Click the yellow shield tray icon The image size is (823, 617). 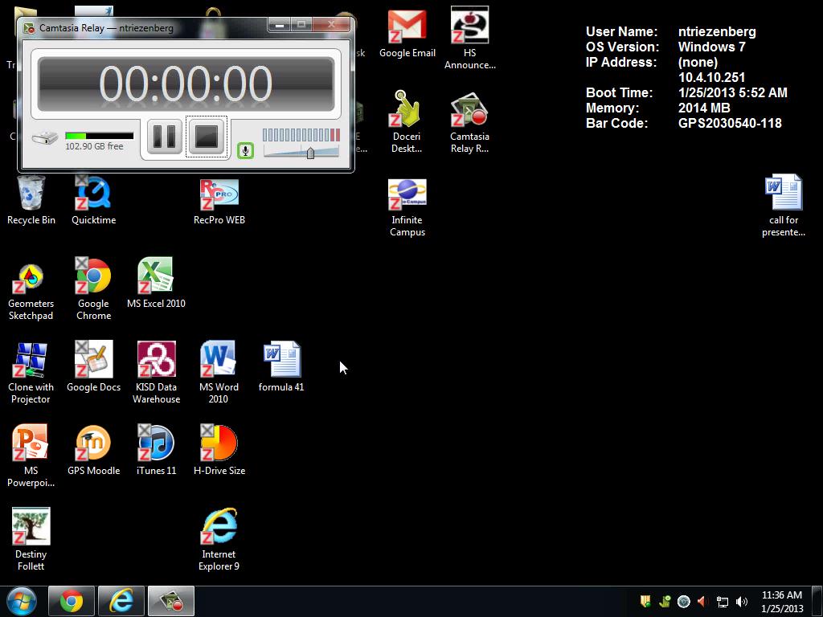pyautogui.click(x=645, y=601)
